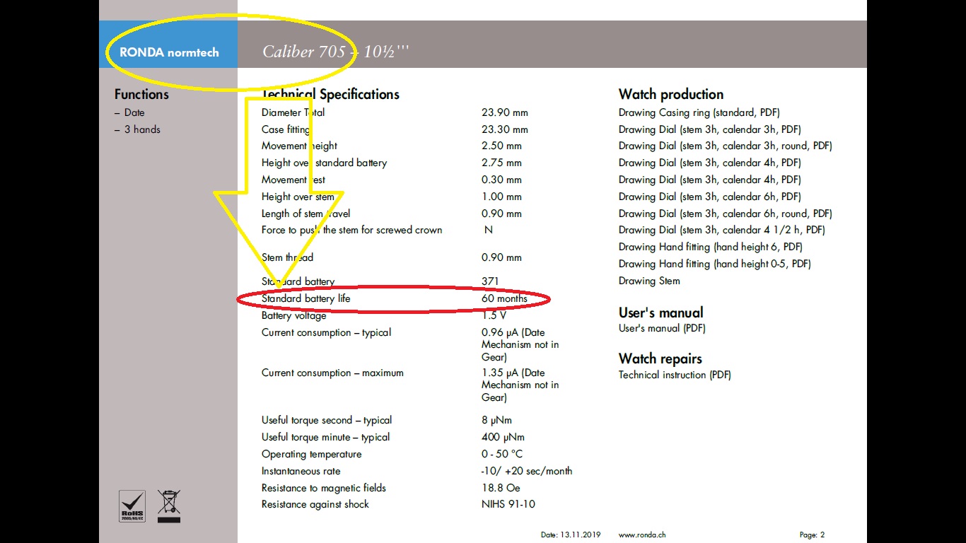Image resolution: width=966 pixels, height=543 pixels.
Task: Click the Battery voltage label
Action: click(x=293, y=315)
